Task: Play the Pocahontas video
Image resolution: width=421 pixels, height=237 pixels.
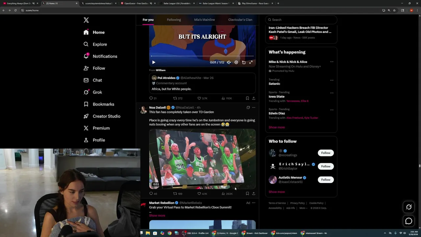Action: pyautogui.click(x=154, y=62)
